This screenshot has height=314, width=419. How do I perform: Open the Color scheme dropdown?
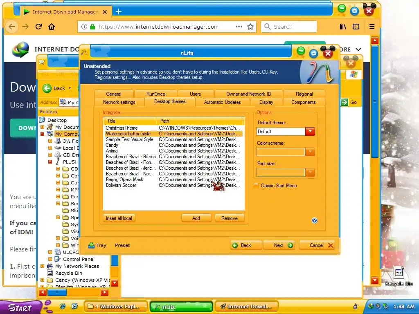(x=310, y=152)
